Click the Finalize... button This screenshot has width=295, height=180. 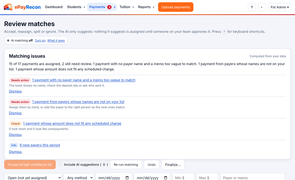(x=173, y=165)
